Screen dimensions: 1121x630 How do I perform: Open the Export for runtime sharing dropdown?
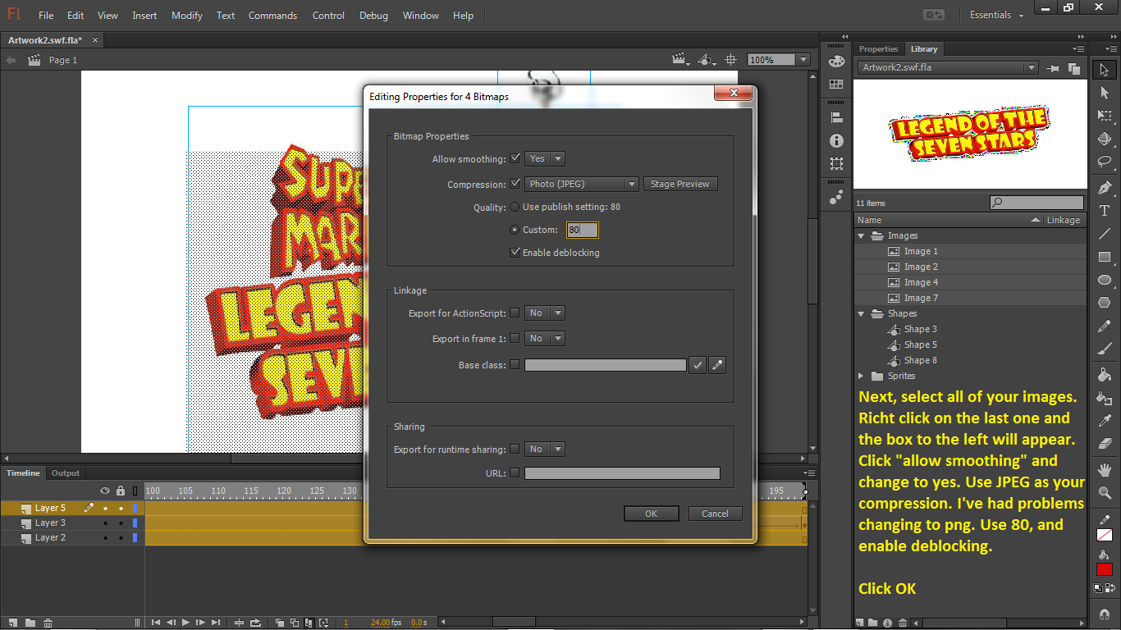point(545,450)
